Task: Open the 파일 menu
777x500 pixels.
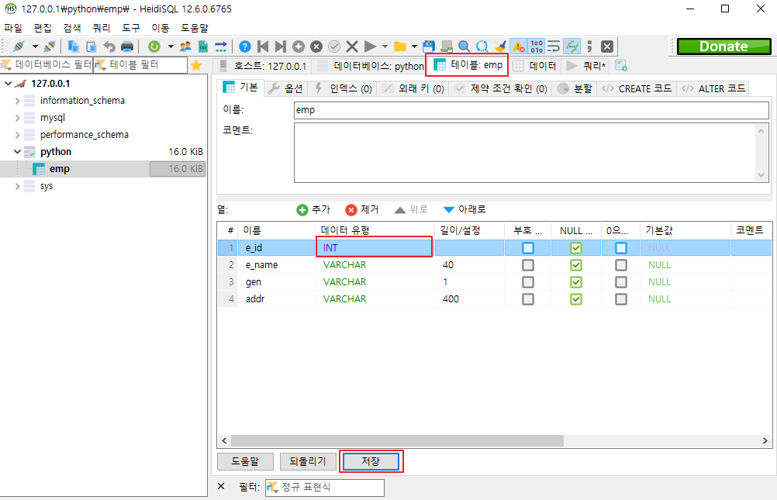Action: [13, 28]
